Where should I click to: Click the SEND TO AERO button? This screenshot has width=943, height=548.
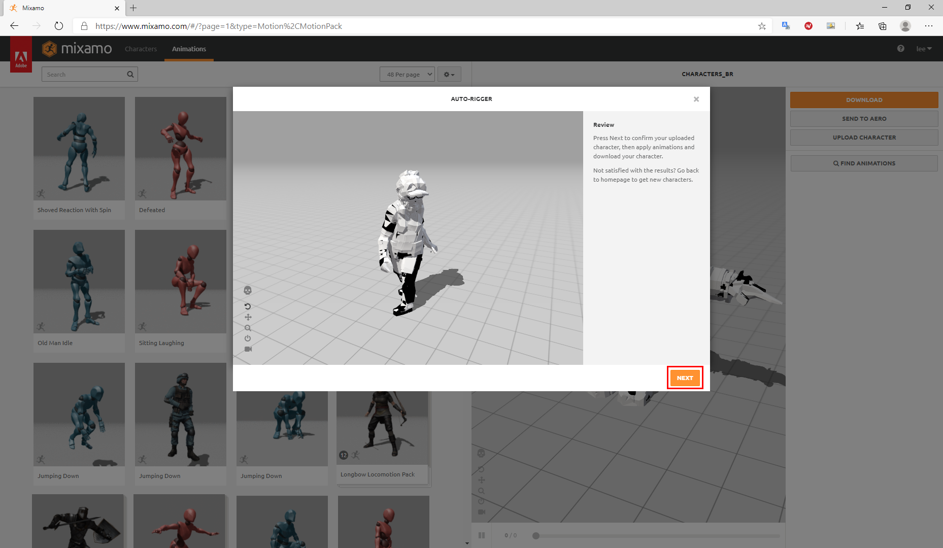tap(864, 119)
